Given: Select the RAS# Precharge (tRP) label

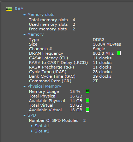Looking at the screenshot, I should click(x=52, y=67).
